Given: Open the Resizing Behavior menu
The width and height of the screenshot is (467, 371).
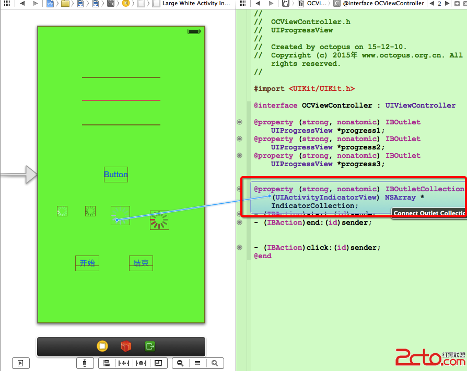Looking at the screenshot, I should click(x=158, y=363).
